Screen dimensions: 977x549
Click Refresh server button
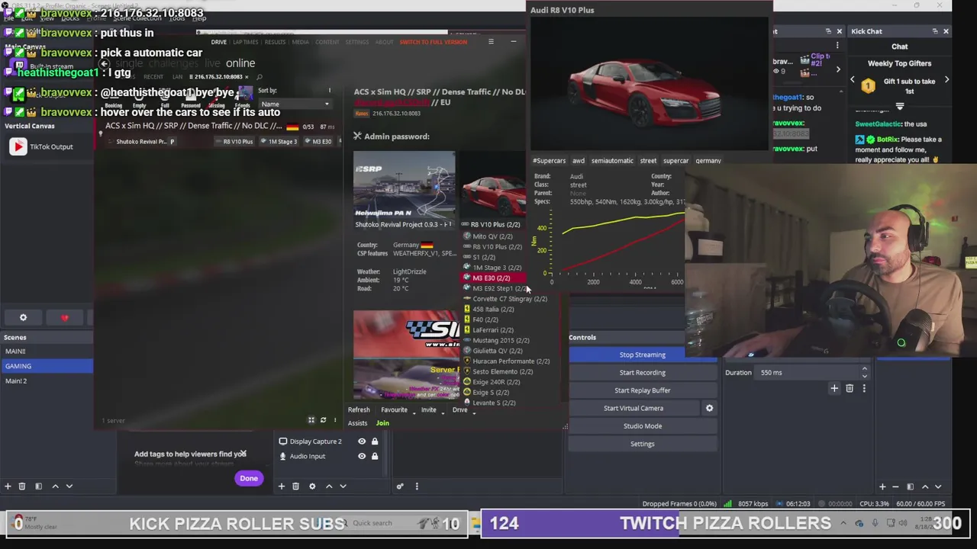click(x=359, y=410)
